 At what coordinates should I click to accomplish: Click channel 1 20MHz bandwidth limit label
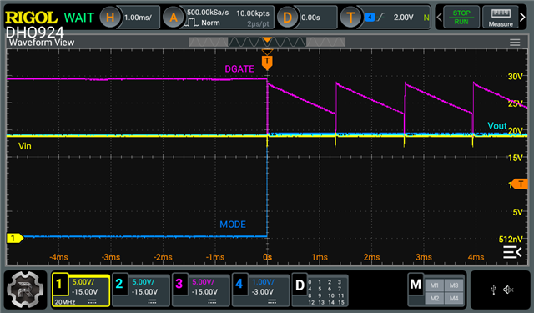point(65,302)
